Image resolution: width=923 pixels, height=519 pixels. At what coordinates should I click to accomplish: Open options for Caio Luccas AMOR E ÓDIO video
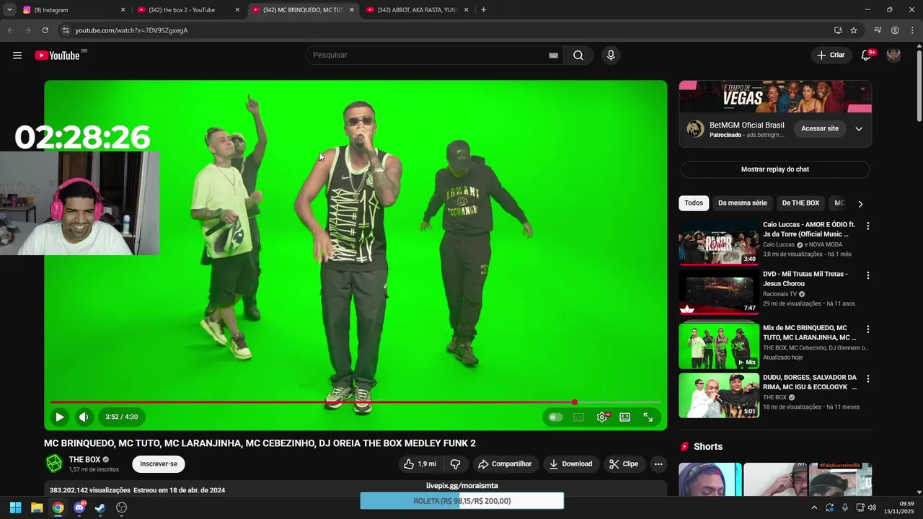(x=867, y=226)
